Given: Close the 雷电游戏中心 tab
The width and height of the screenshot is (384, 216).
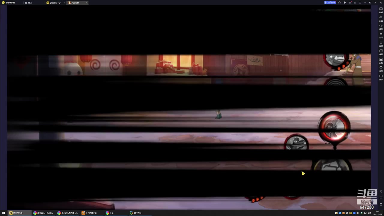Looking at the screenshot, I should tap(65, 2).
